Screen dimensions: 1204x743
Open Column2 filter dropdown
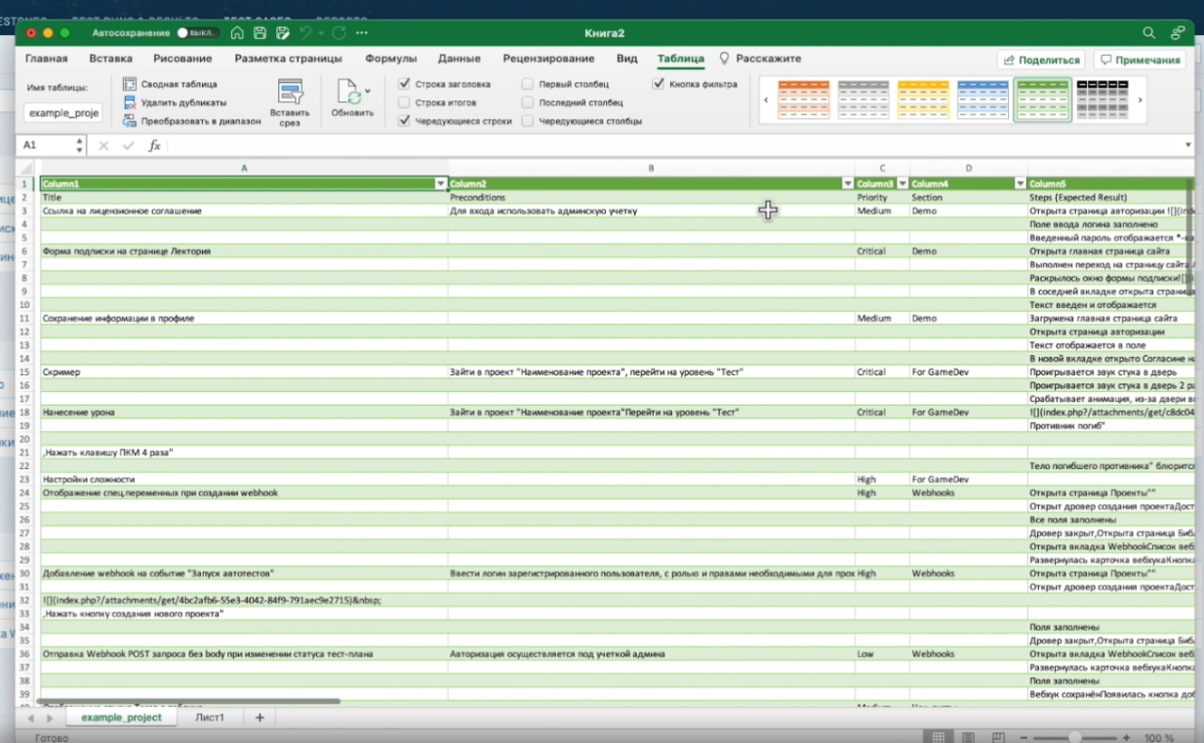click(847, 184)
